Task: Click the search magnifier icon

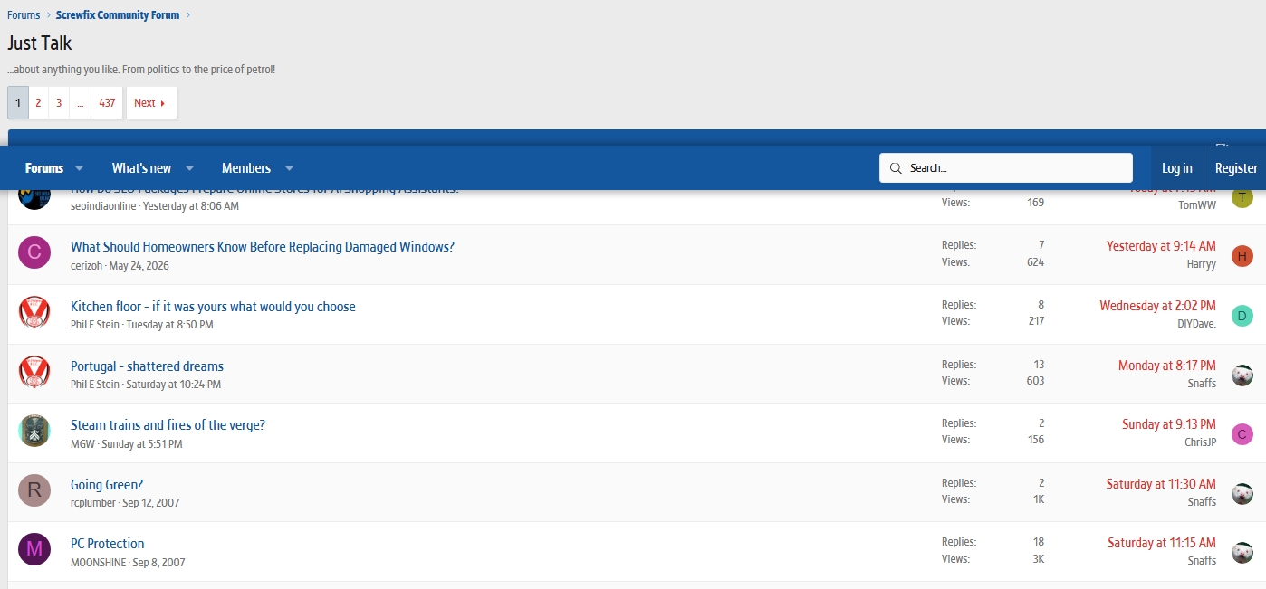Action: click(896, 168)
